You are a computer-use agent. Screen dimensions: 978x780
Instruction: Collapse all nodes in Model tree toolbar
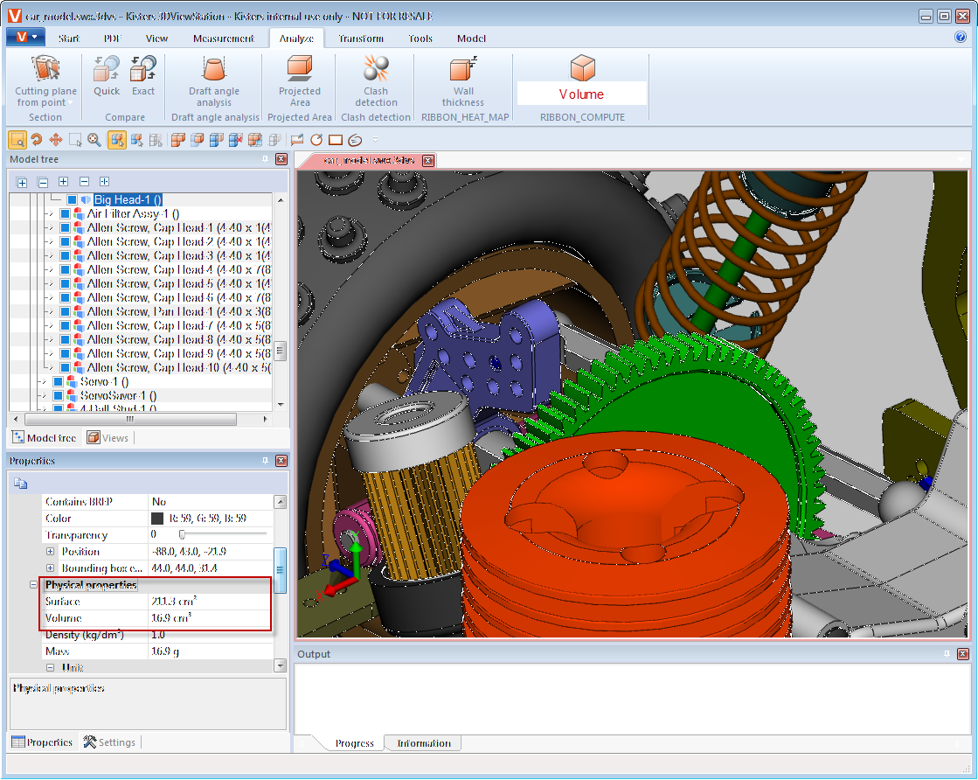(43, 182)
